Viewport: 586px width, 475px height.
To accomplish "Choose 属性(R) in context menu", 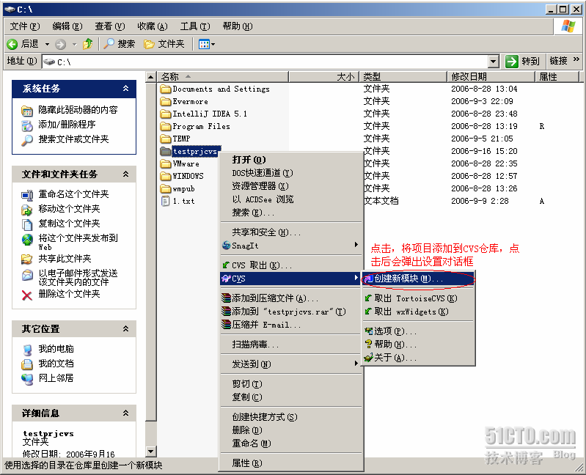I will coord(290,463).
